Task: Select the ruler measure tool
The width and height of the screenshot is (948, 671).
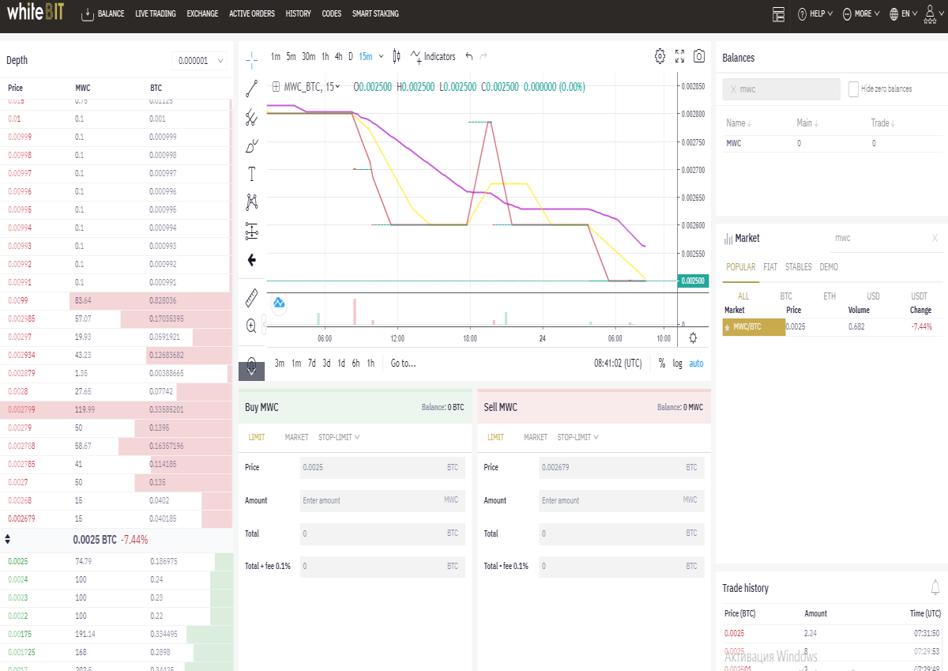Action: pyautogui.click(x=251, y=297)
